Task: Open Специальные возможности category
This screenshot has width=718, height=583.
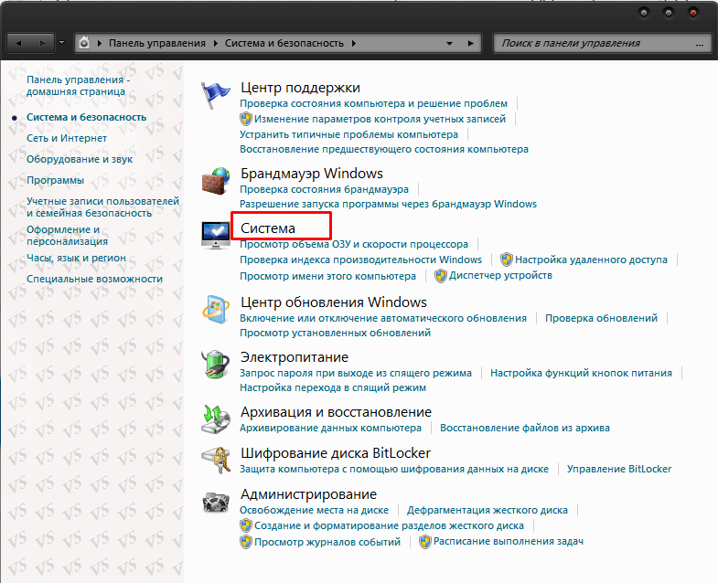Action: coord(94,279)
